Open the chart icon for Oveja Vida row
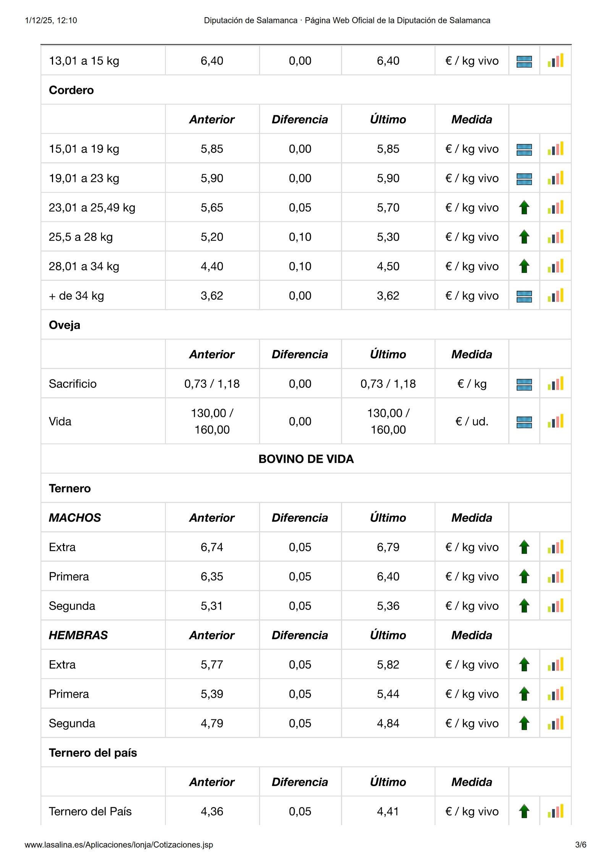 (x=555, y=421)
